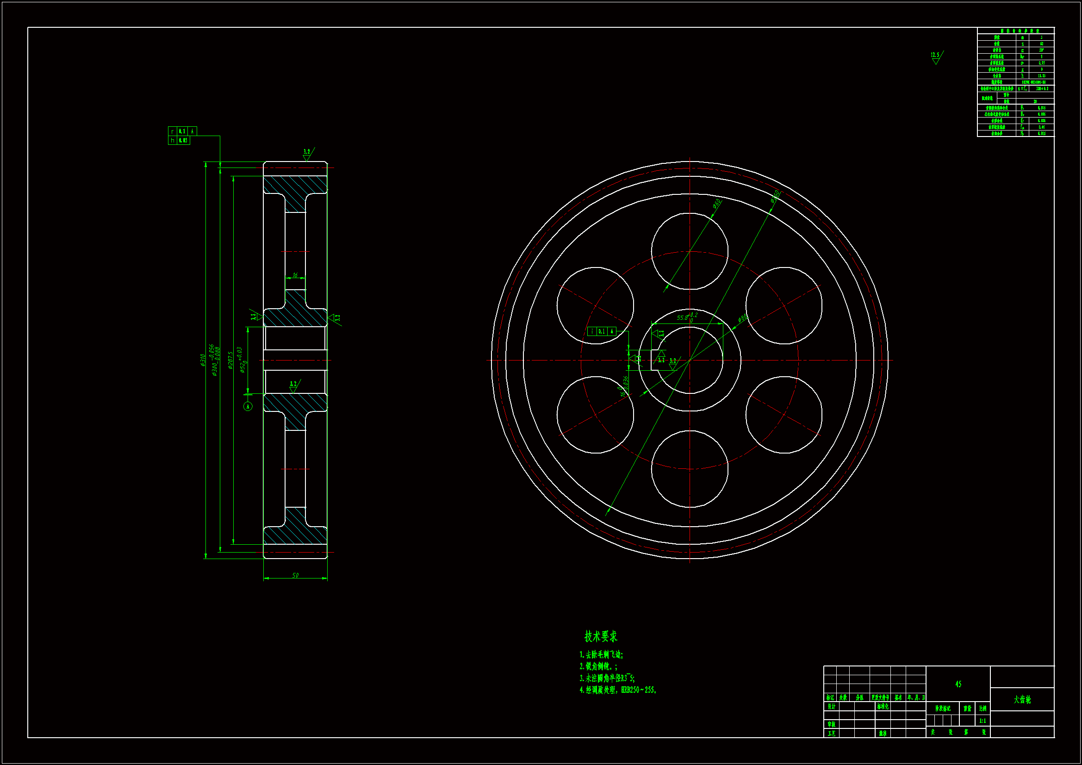Click the 12.5 surface roughness symbol
Image resolution: width=1082 pixels, height=765 pixels.
(x=936, y=57)
